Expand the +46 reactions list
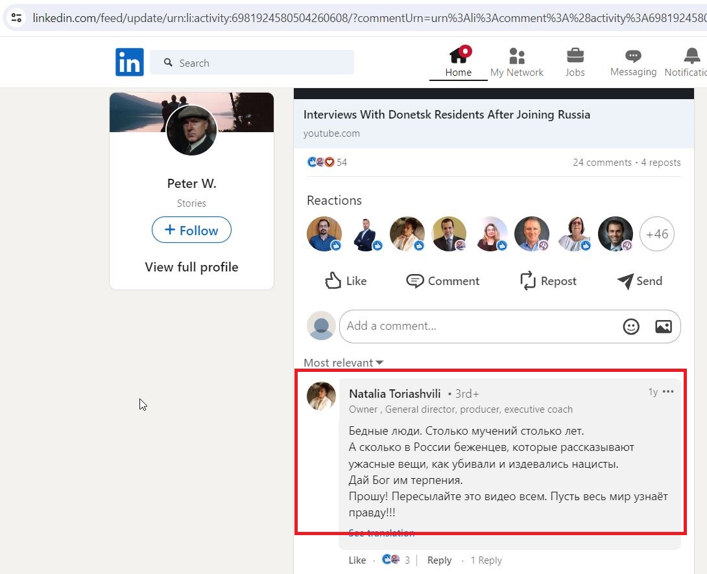Screen dimensions: 707x574 657,234
